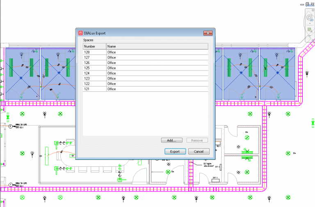Click the Cancel button
315x207 pixels.
coord(199,151)
